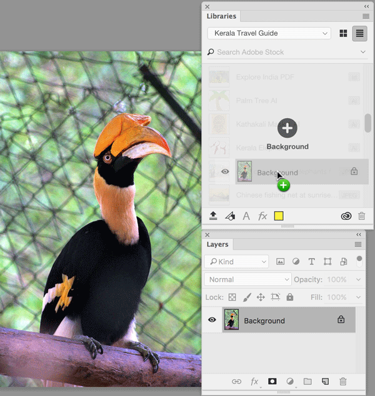Image resolution: width=375 pixels, height=396 pixels.
Task: Hide the Background layer in Layers panel
Action: [212, 320]
